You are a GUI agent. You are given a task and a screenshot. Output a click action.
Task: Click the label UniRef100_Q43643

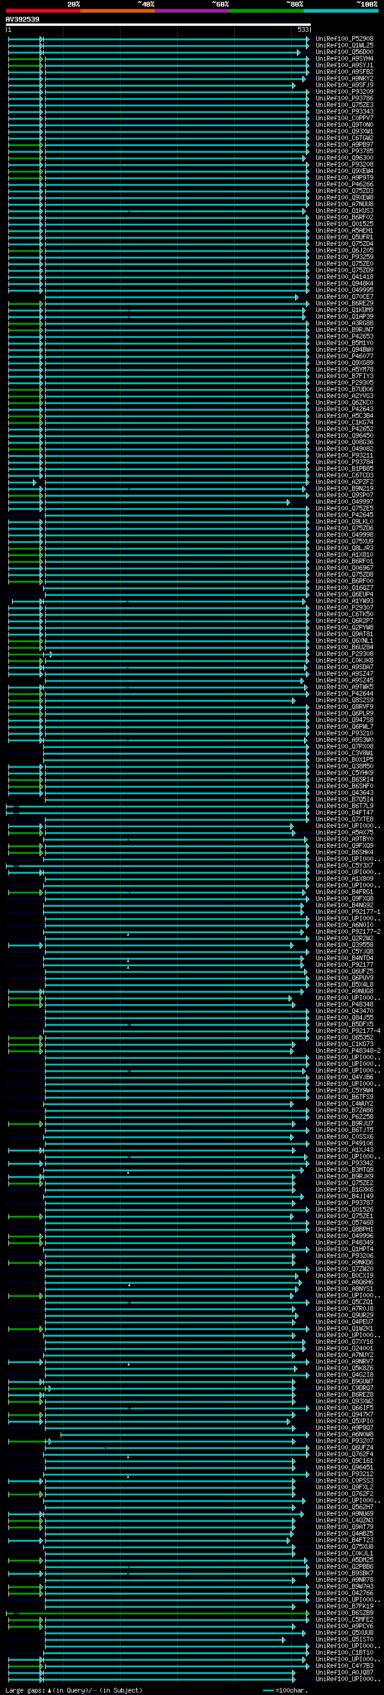coord(344,793)
